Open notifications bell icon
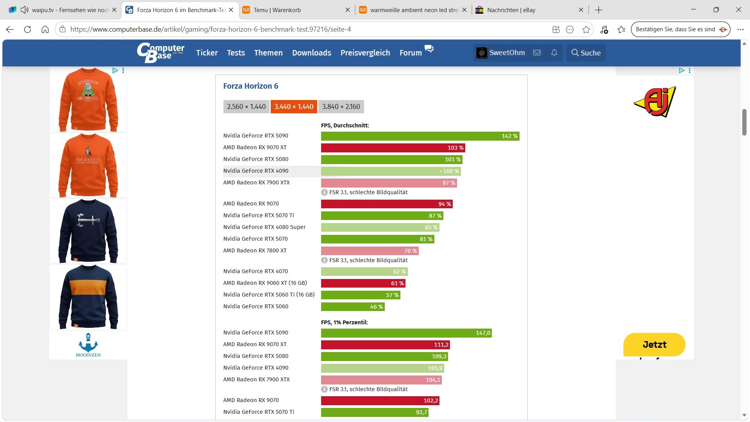 coord(554,52)
